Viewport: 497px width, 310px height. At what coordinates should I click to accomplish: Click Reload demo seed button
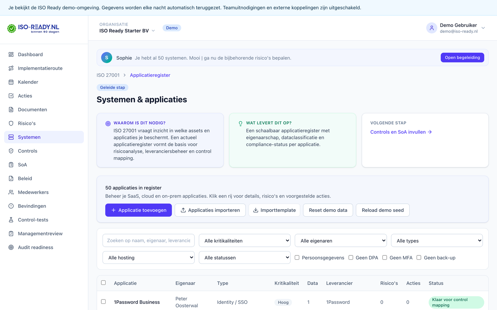click(383, 210)
